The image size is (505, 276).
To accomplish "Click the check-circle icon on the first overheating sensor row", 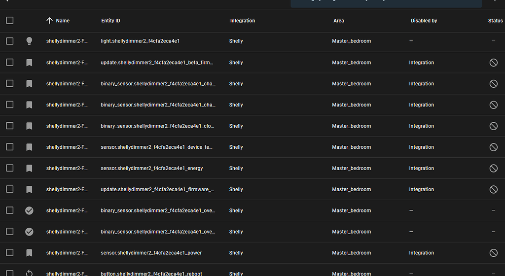I will pos(29,210).
